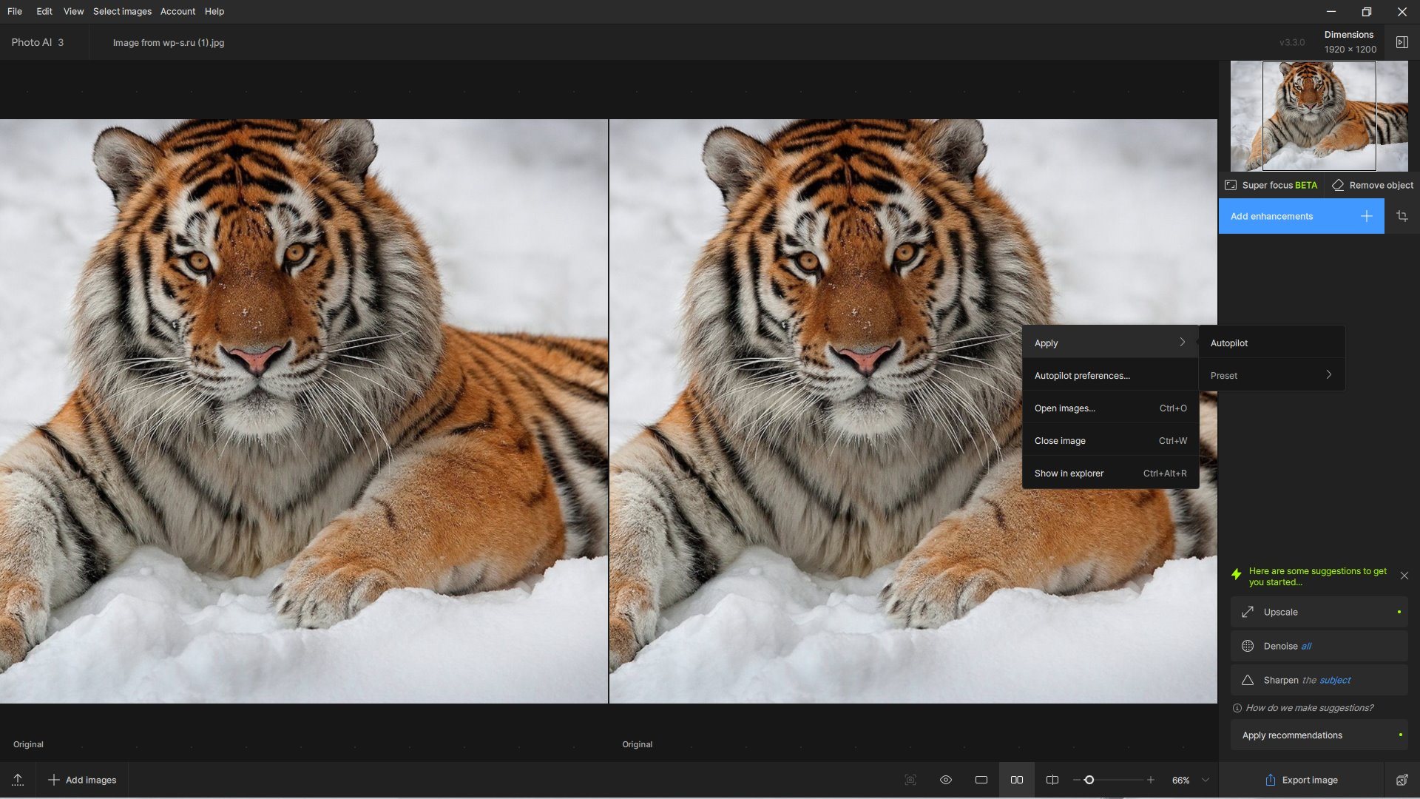
Task: Switch to single image view
Action: 981,780
